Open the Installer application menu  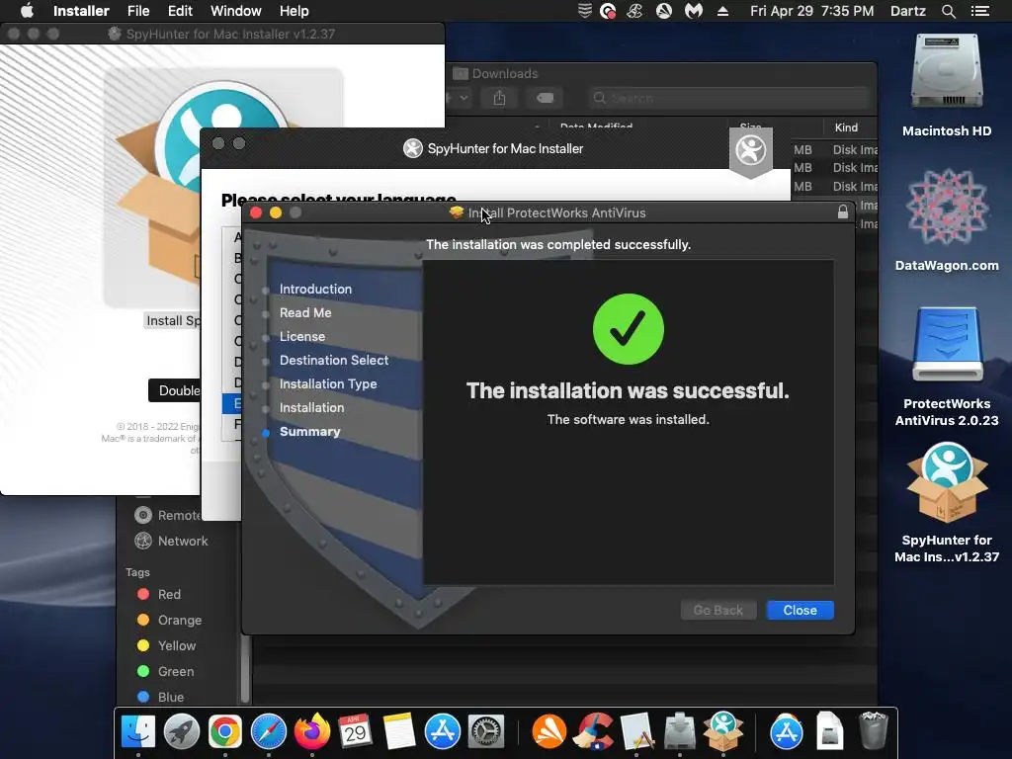[81, 11]
